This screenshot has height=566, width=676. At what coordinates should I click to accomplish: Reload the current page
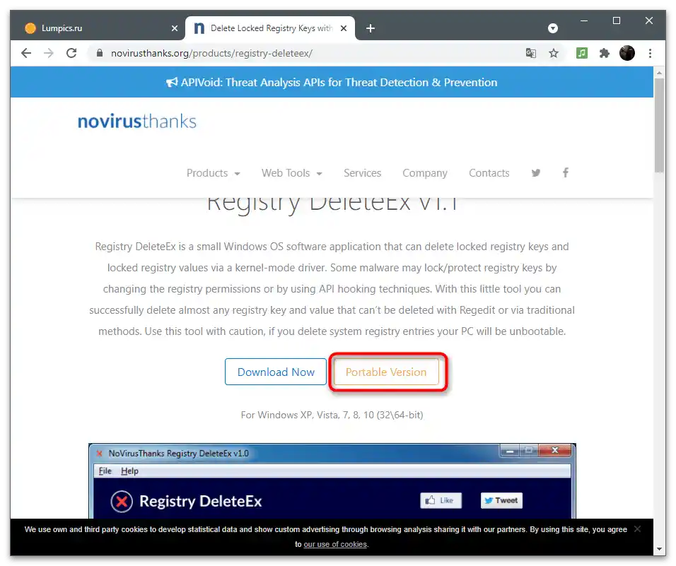click(x=71, y=53)
